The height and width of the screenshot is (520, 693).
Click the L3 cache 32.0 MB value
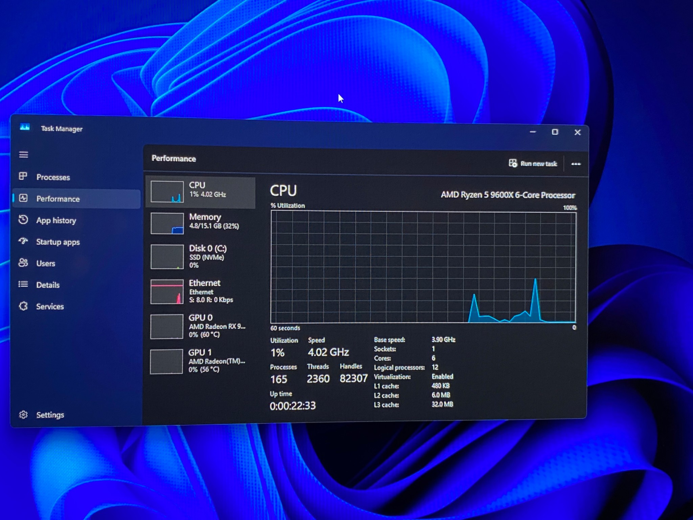[x=442, y=404]
